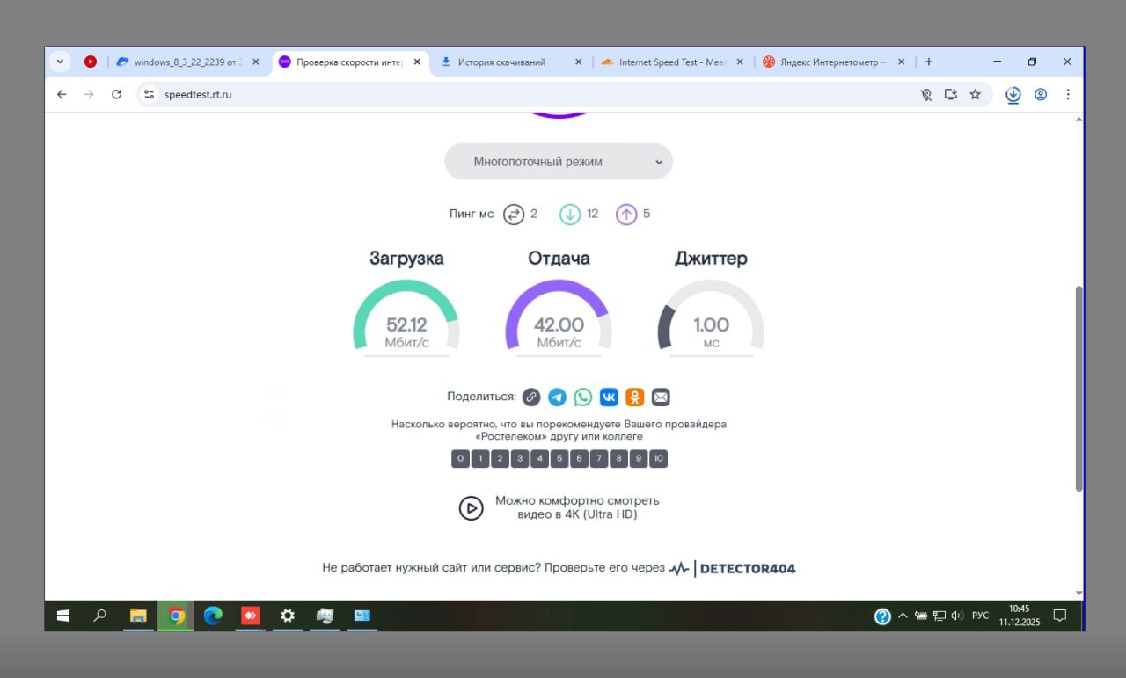The image size is (1126, 678).
Task: Open the tab search chevron in Chrome
Action: 60,62
